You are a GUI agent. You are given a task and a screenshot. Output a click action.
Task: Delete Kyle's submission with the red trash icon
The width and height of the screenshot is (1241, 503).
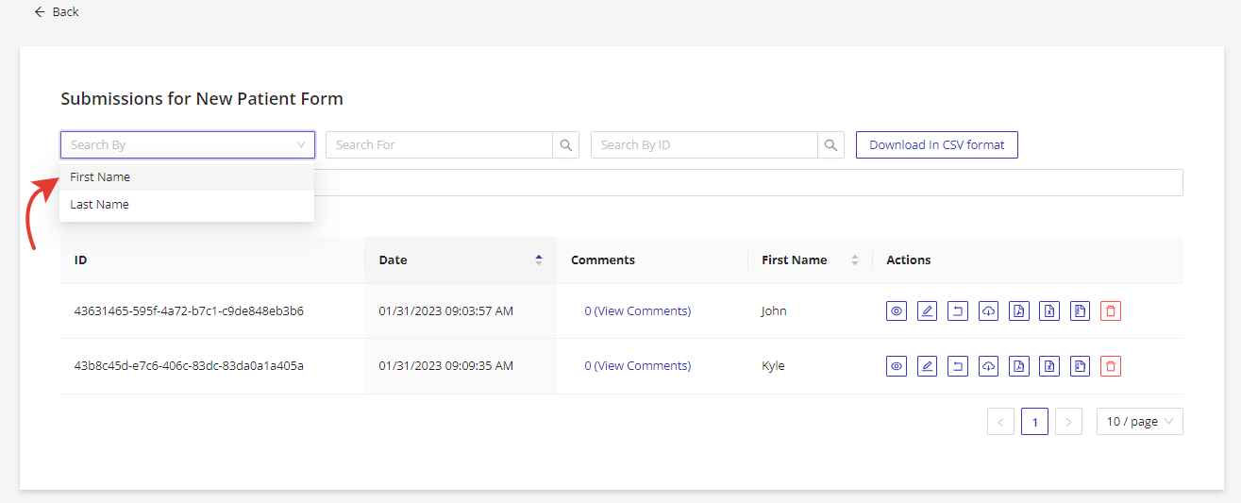(1111, 366)
